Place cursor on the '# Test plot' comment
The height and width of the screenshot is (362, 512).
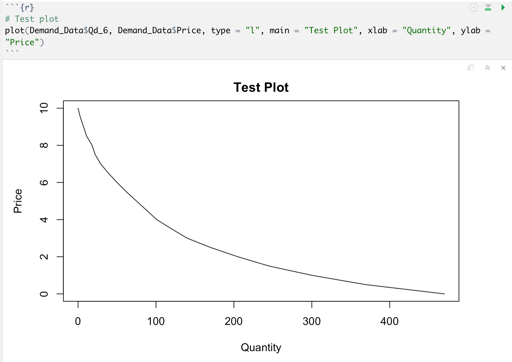32,19
